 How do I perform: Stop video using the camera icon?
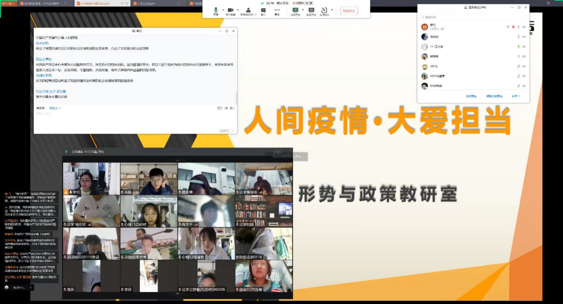(230, 10)
